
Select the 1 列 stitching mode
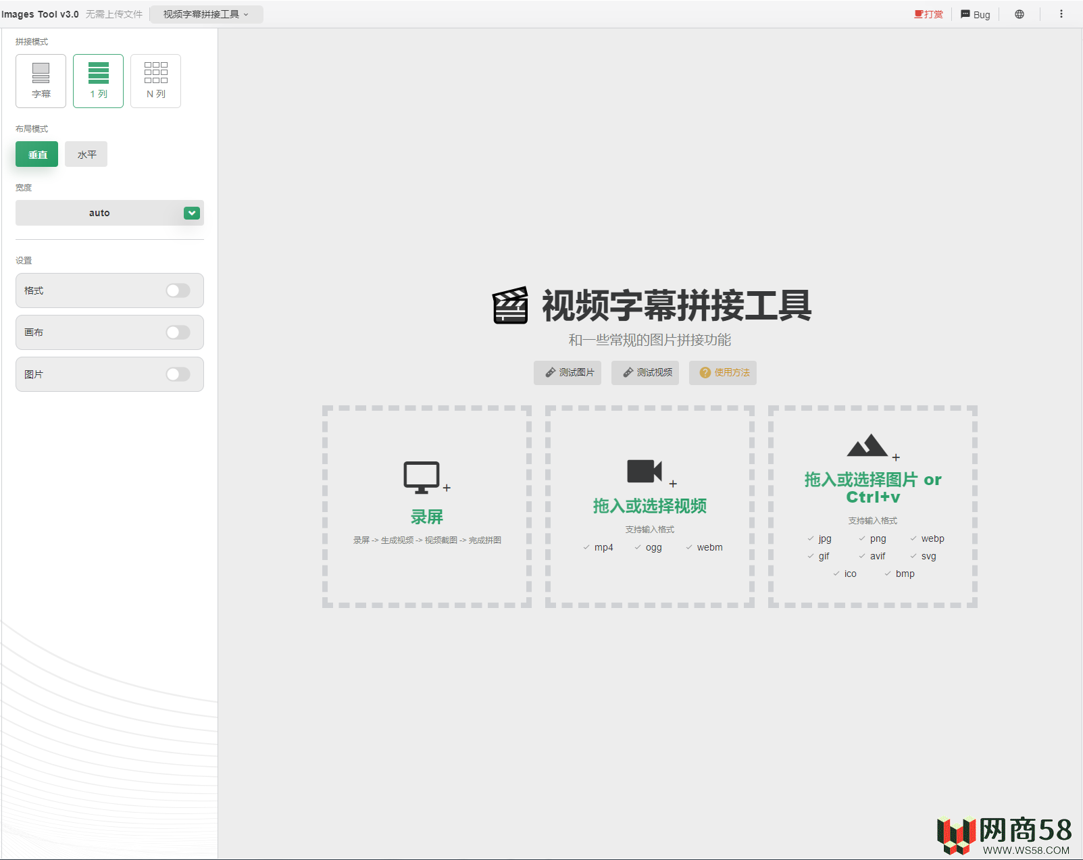tap(98, 81)
